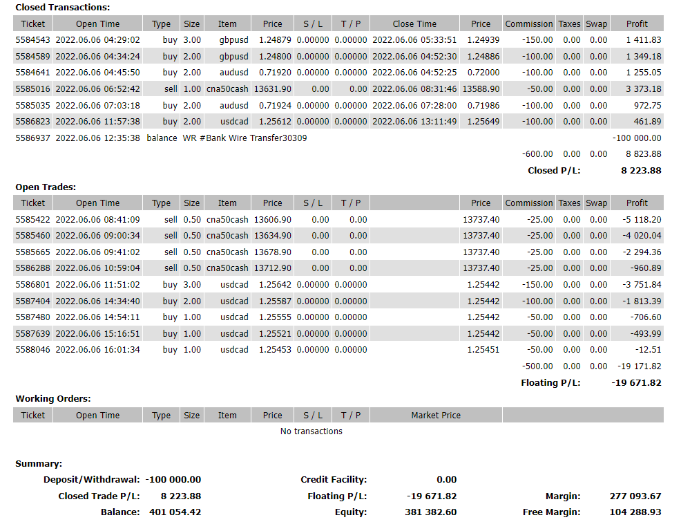681x531 pixels.
Task: Click open time 2022.06.06 08:41:09
Action: point(97,220)
